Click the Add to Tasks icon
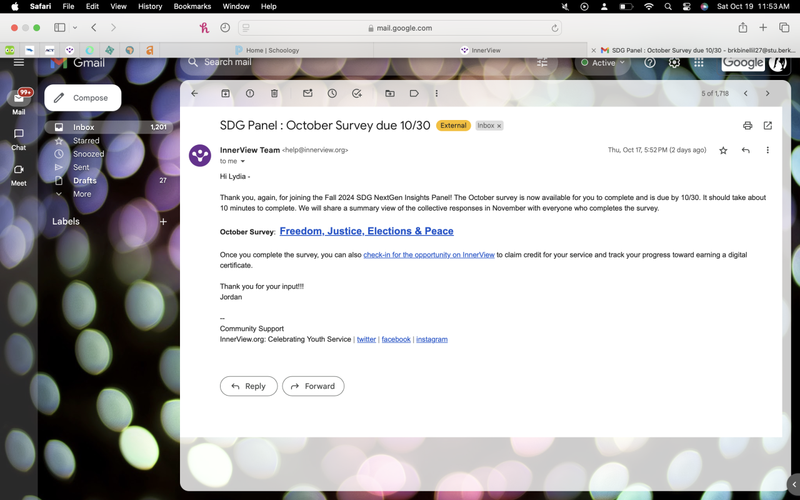The image size is (800, 500). [357, 93]
